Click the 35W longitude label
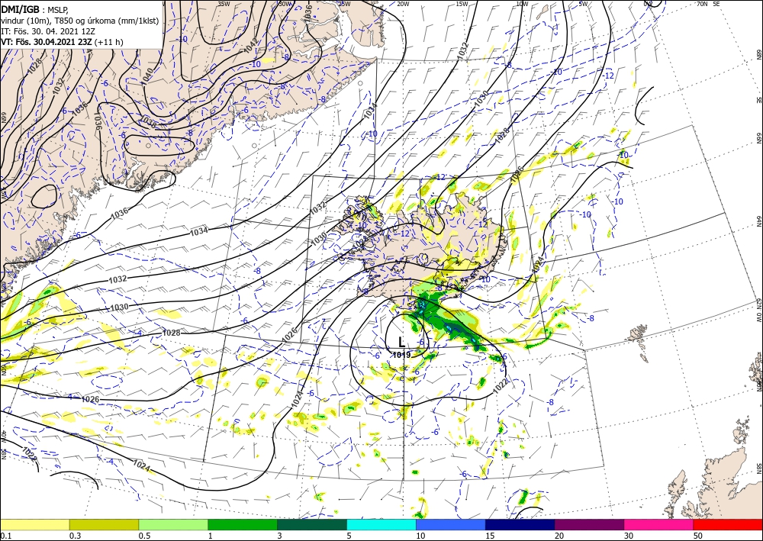This screenshot has width=763, height=541. 224,4
